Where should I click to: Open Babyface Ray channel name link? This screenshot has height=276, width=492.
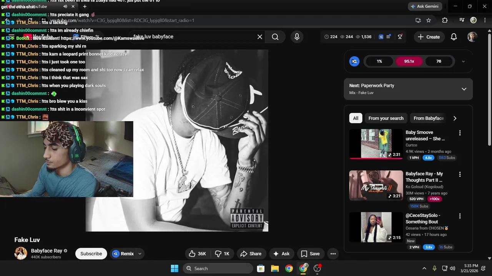tap(47, 251)
